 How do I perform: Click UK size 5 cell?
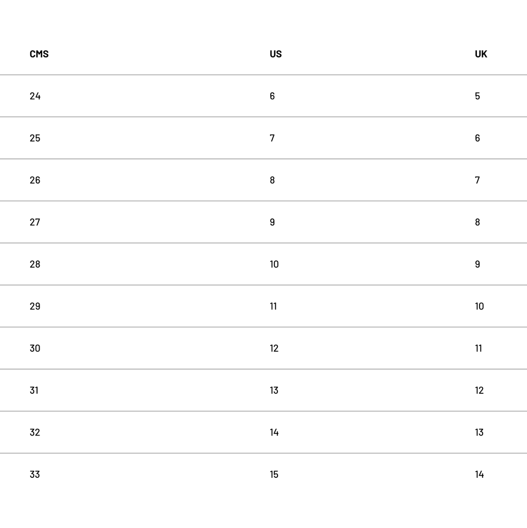click(x=477, y=96)
